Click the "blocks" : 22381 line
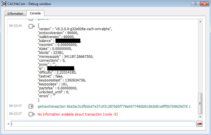 [x=51, y=53]
